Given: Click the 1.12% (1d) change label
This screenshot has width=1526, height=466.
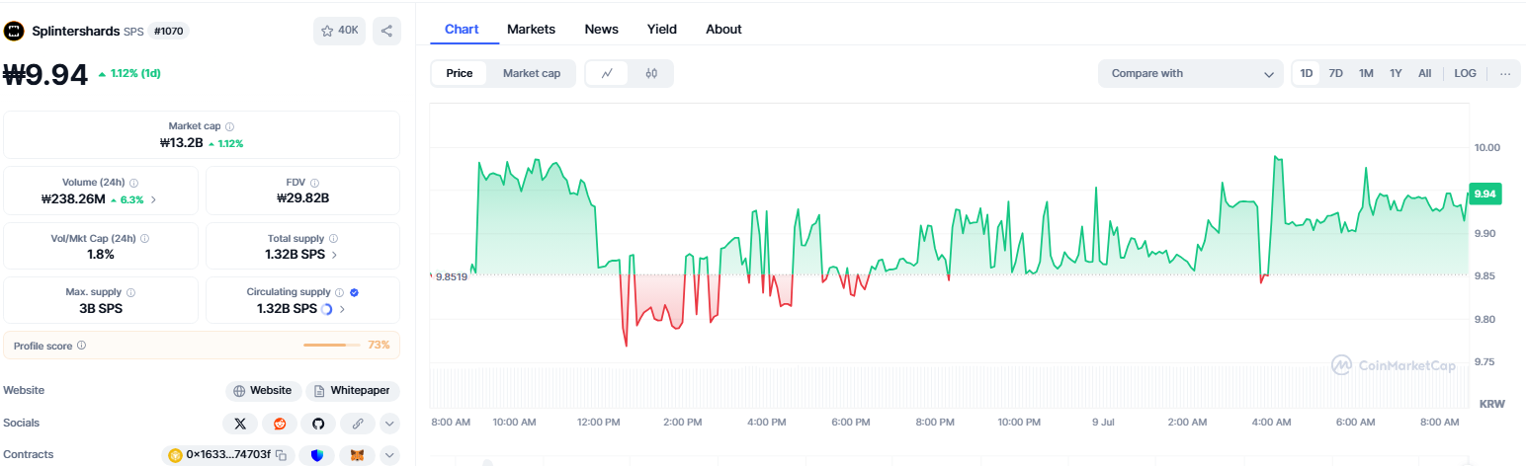Looking at the screenshot, I should click(135, 73).
